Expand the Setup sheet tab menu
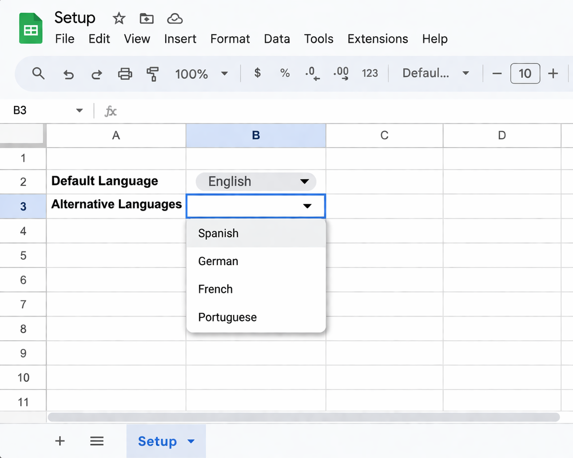Screen dimensions: 573x458 pos(191,441)
